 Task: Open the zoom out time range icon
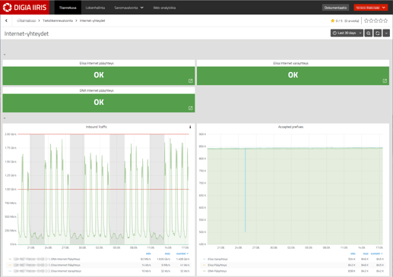[x=369, y=33]
